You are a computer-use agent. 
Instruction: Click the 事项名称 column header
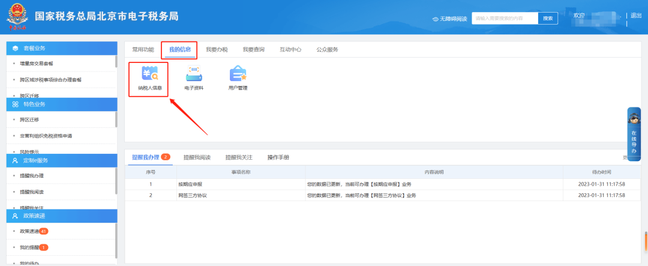pyautogui.click(x=241, y=172)
